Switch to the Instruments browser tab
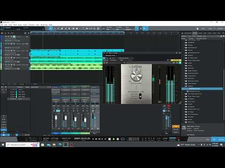The width and height of the screenshot is (225, 168). tap(187, 33)
